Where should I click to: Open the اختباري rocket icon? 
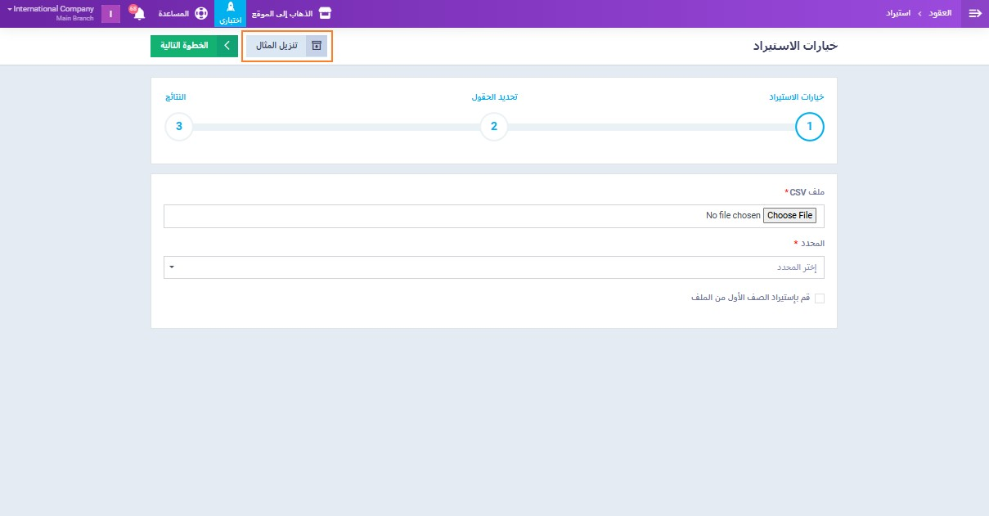[x=230, y=8]
